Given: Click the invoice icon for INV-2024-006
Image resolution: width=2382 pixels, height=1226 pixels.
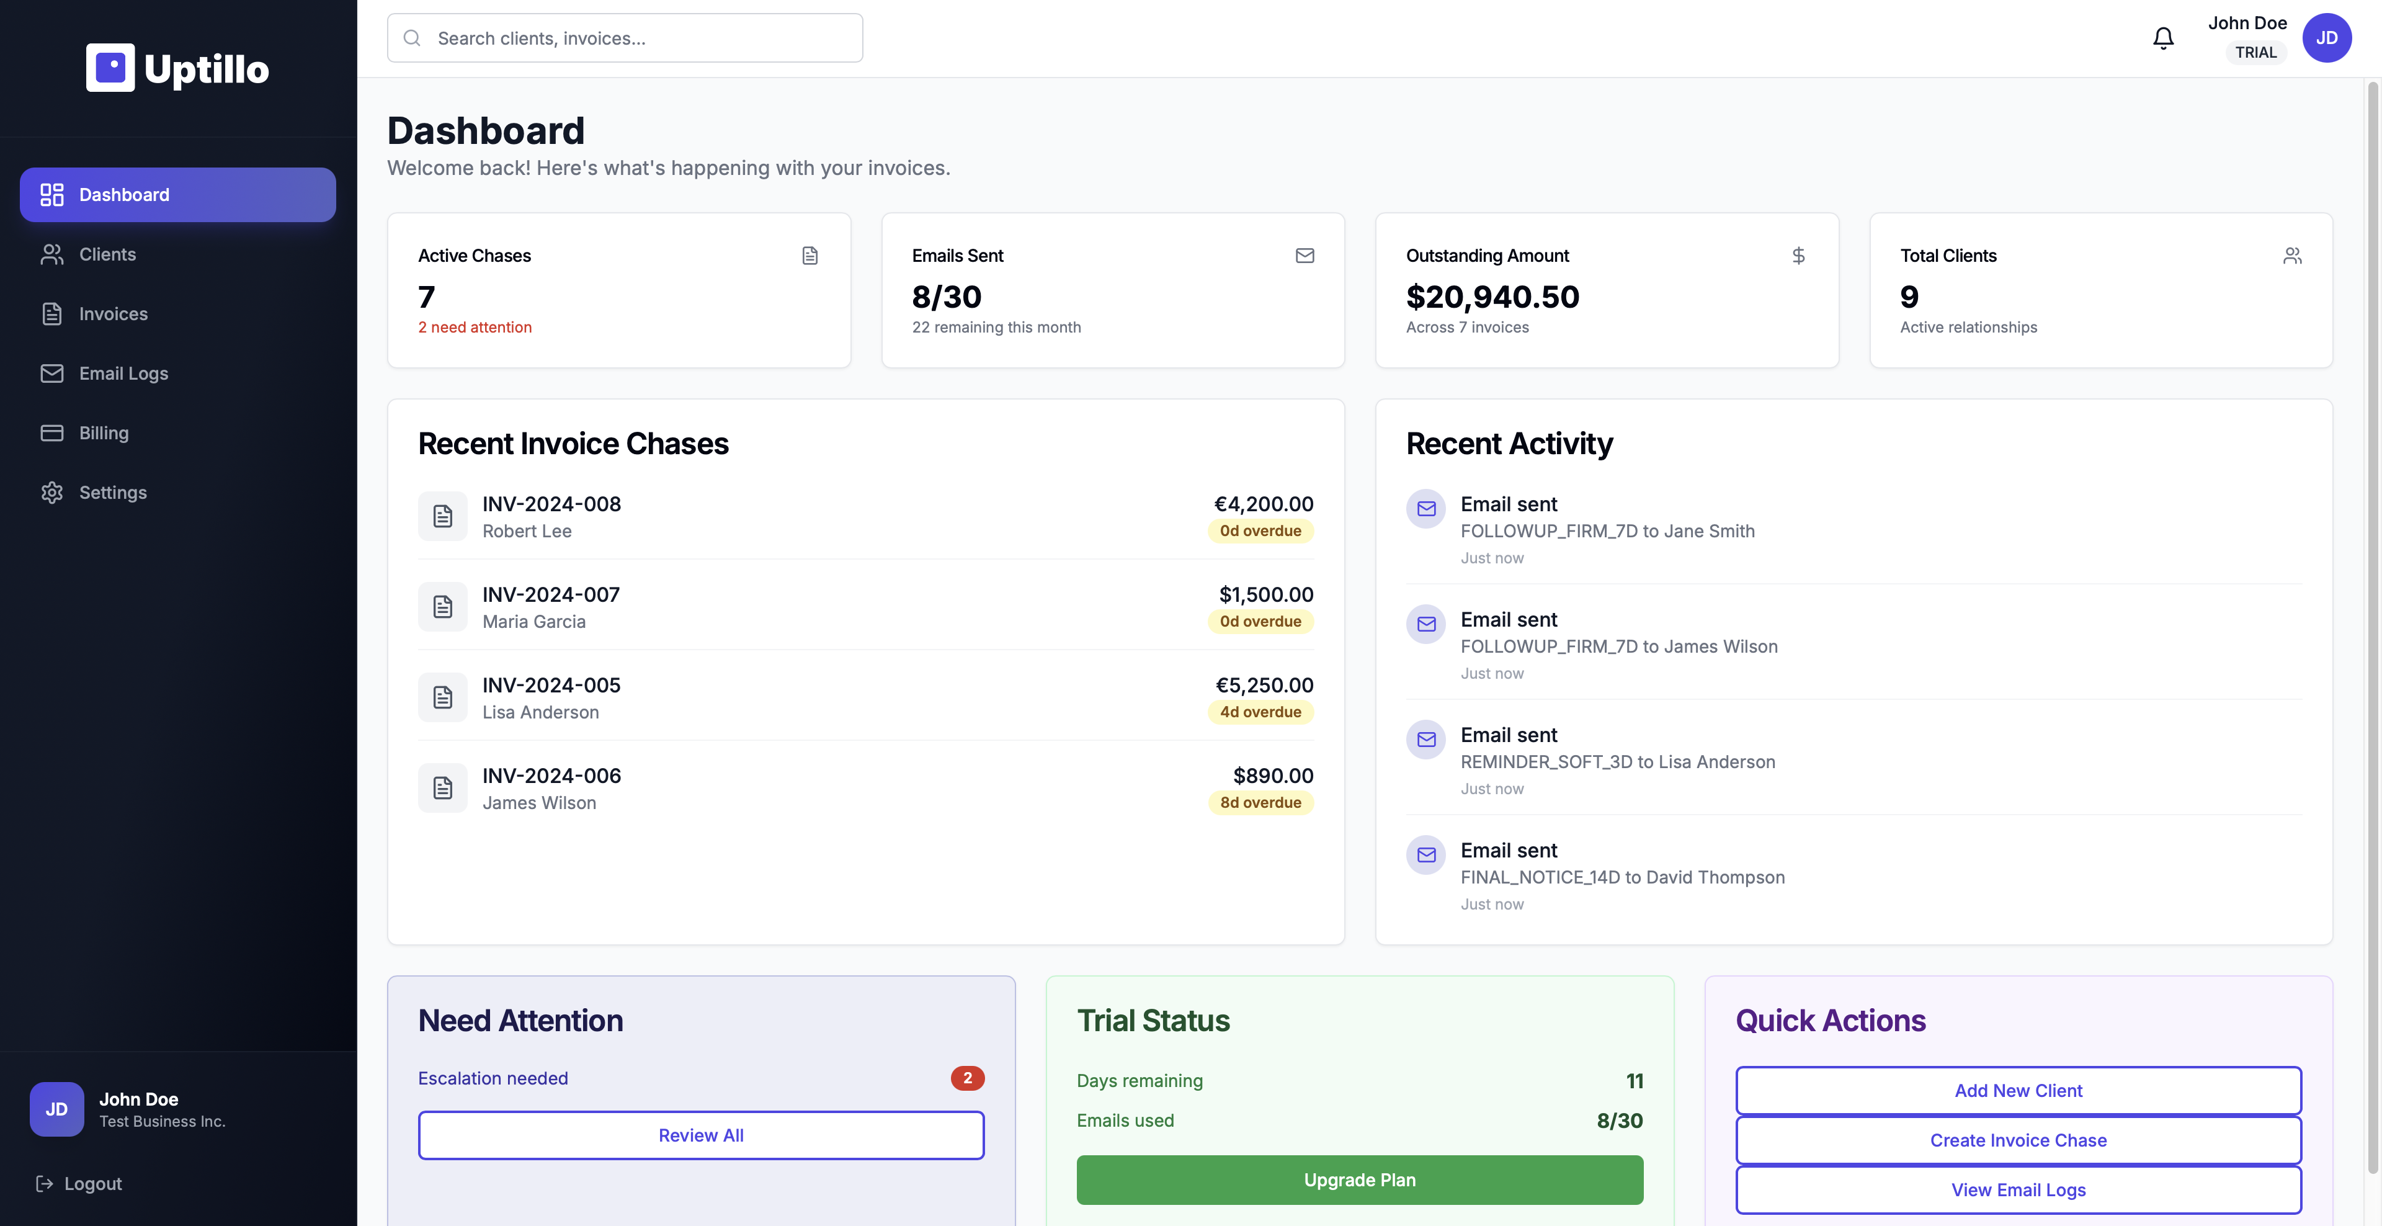Looking at the screenshot, I should coord(443,788).
